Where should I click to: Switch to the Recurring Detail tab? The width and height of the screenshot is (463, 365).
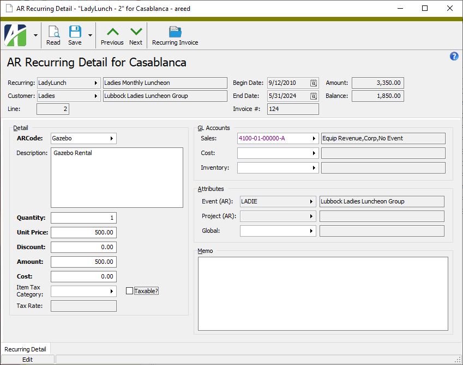(x=26, y=349)
